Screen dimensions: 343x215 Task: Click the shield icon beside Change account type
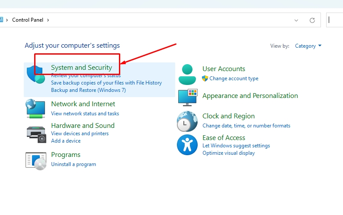click(205, 78)
